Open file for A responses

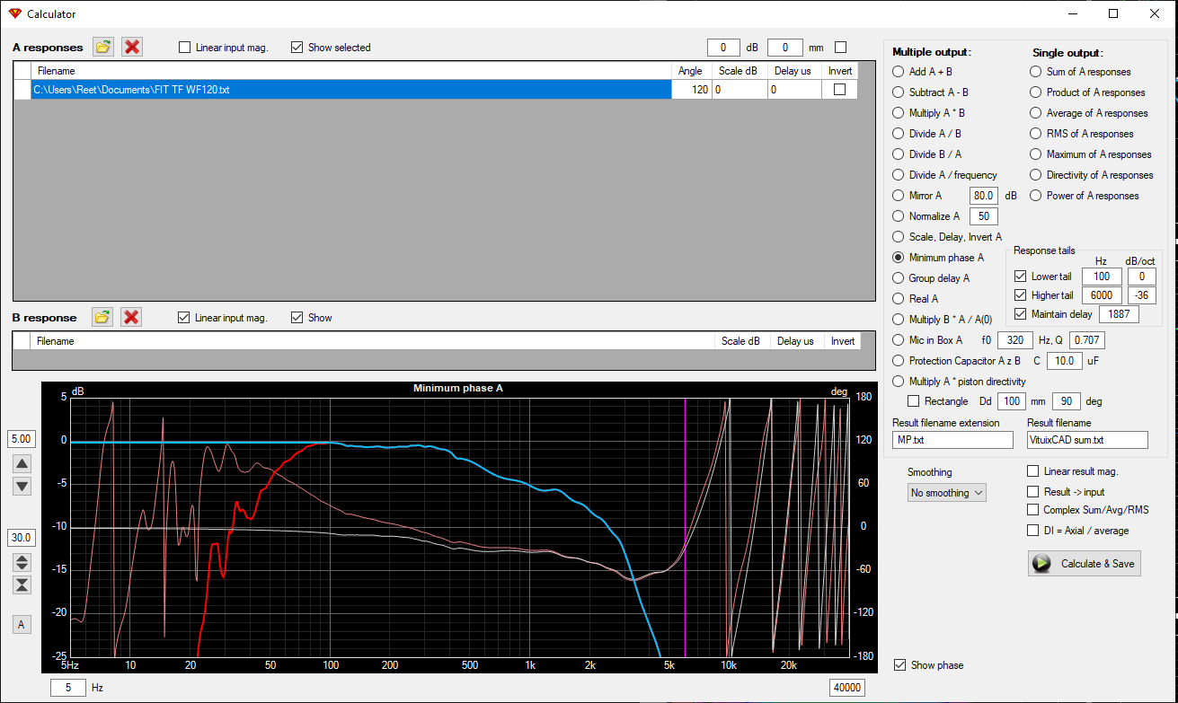tap(103, 47)
